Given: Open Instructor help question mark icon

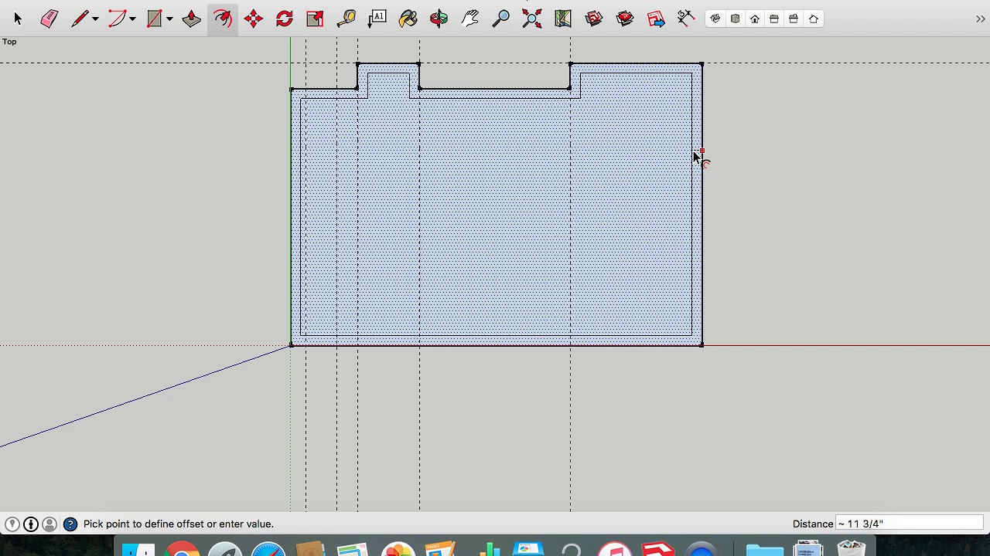Looking at the screenshot, I should click(70, 524).
